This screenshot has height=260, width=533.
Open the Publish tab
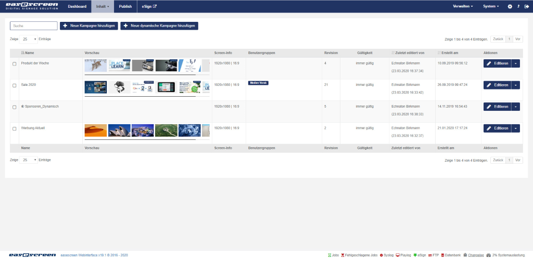[x=125, y=7]
